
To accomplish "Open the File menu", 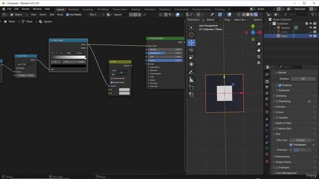I will click(x=9, y=9).
